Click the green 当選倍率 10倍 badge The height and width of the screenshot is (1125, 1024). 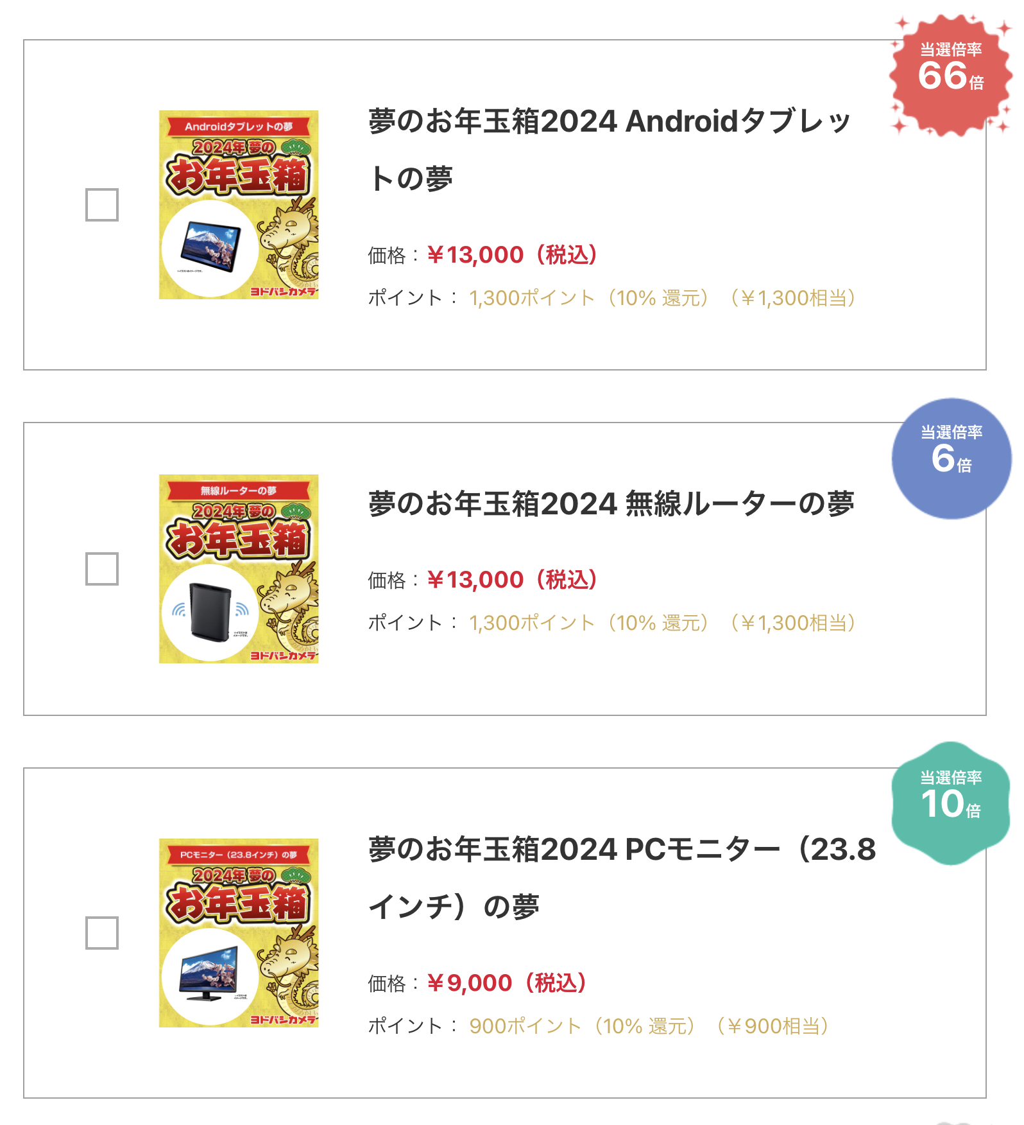click(x=951, y=803)
